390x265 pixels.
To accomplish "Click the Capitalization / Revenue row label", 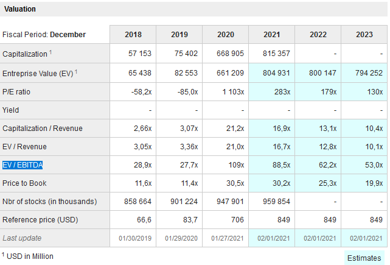I will [42, 129].
